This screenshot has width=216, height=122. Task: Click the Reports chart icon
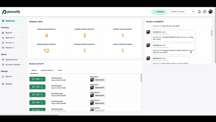[3, 77]
